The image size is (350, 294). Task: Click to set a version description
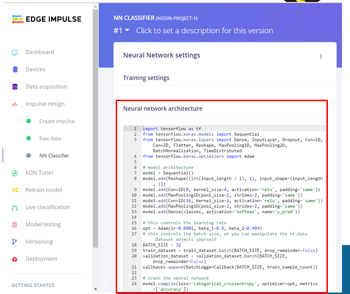(204, 31)
